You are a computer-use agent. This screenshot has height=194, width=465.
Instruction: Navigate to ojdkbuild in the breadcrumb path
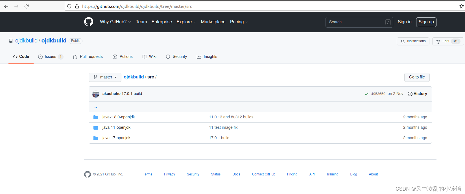pyautogui.click(x=134, y=77)
